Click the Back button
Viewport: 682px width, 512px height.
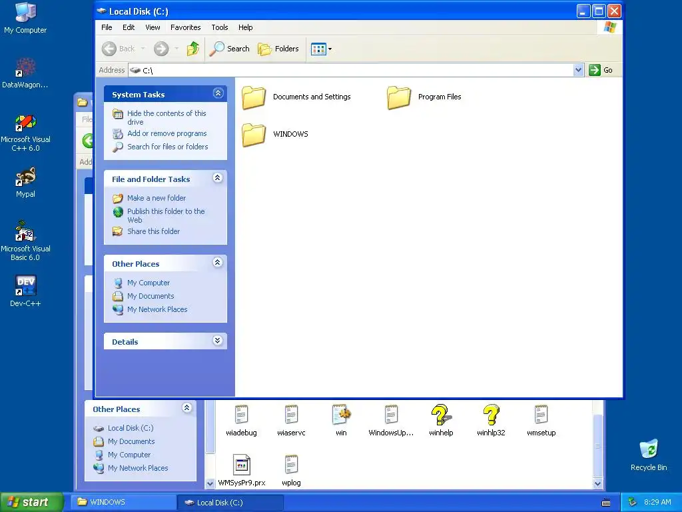click(x=119, y=49)
